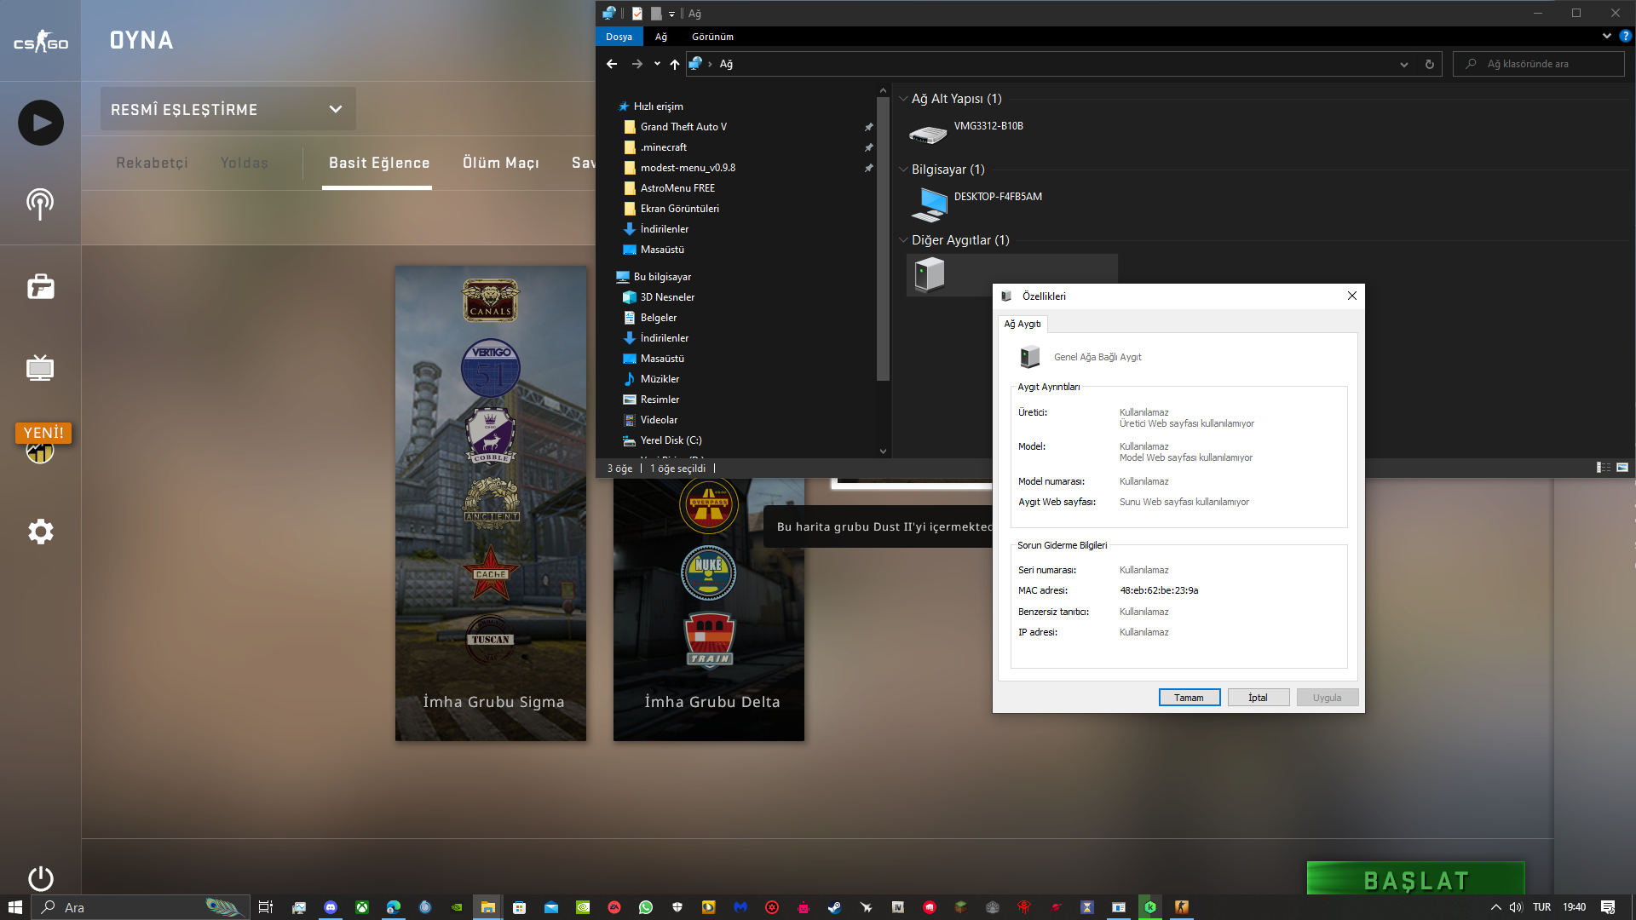
Task: Open recent locations dropdown in Explorer
Action: (656, 64)
